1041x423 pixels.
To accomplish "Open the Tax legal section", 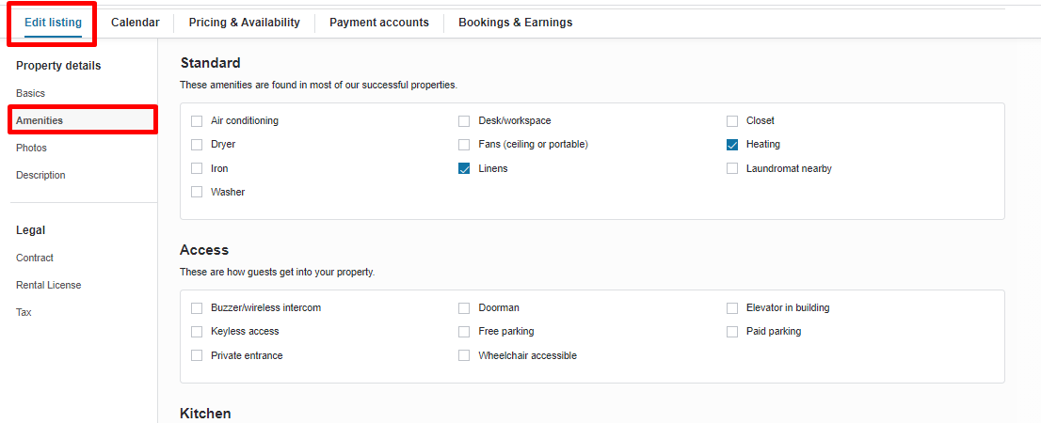I will click(24, 313).
